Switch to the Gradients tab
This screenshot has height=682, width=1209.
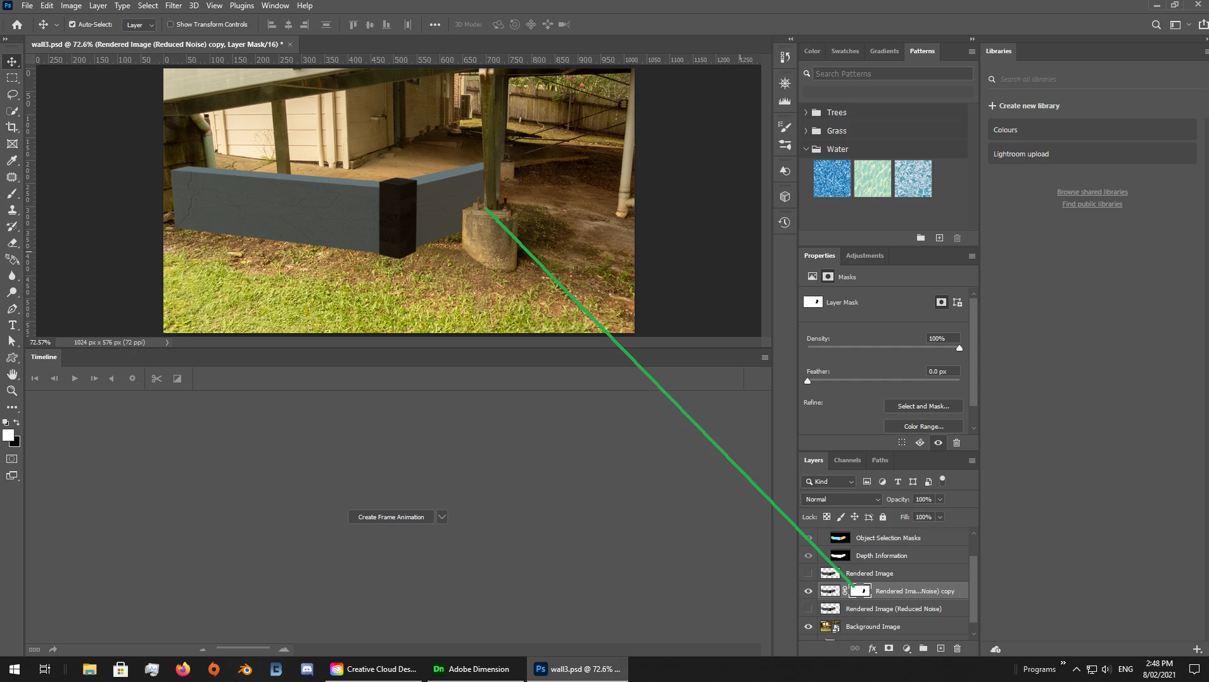tap(884, 51)
